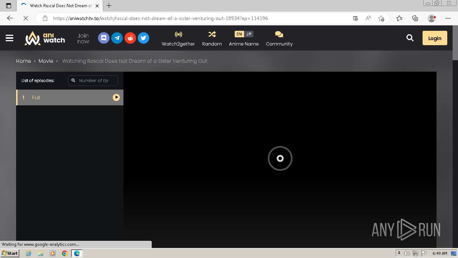
Task: Open browser Collections
Action: point(415,18)
